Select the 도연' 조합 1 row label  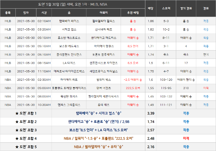[26, 113]
